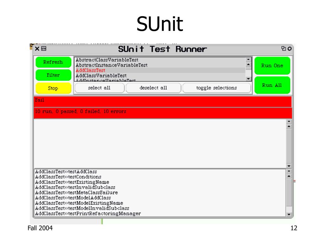Select AbstractClassVariableTest in the test class list
The height and width of the screenshot is (244, 325).
click(x=160, y=60)
